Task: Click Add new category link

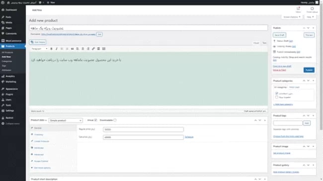Action: pyautogui.click(x=283, y=104)
